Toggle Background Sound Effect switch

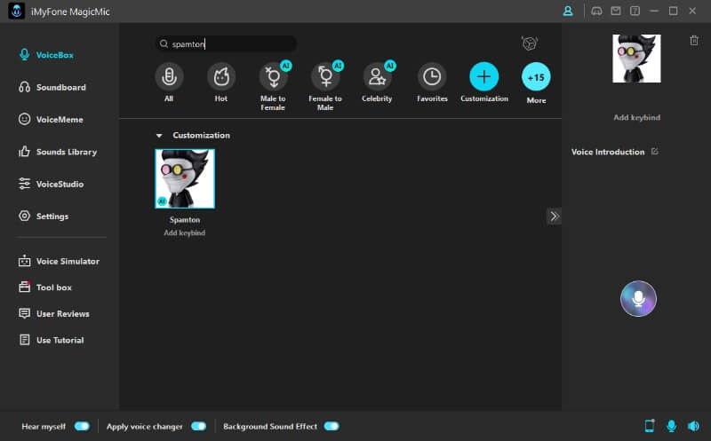[332, 426]
